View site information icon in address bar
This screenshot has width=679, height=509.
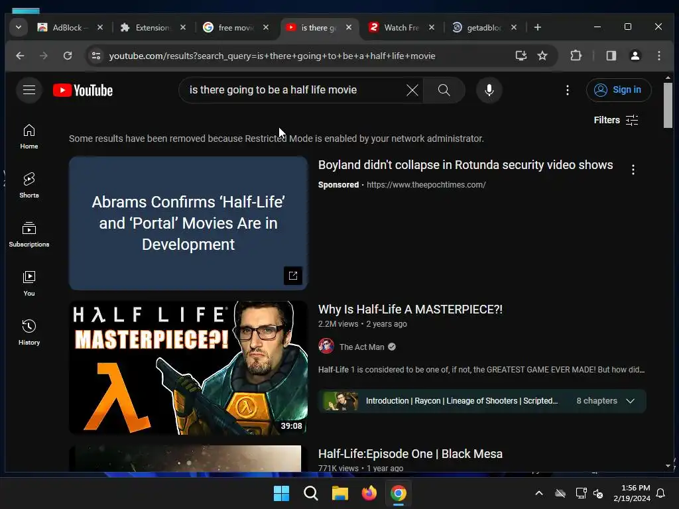tap(96, 56)
